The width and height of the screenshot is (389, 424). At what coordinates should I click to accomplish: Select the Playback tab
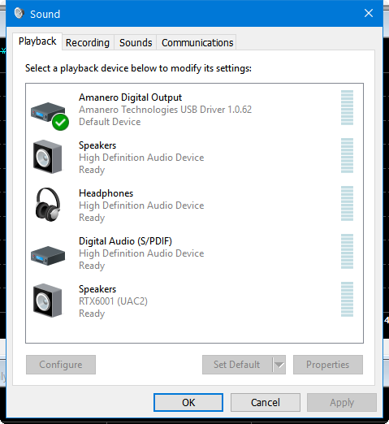pyautogui.click(x=37, y=41)
